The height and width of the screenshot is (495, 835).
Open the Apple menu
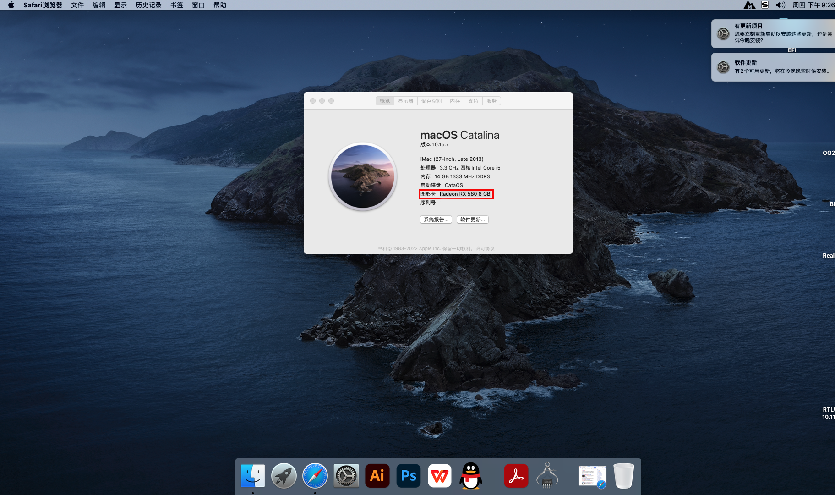tap(11, 5)
